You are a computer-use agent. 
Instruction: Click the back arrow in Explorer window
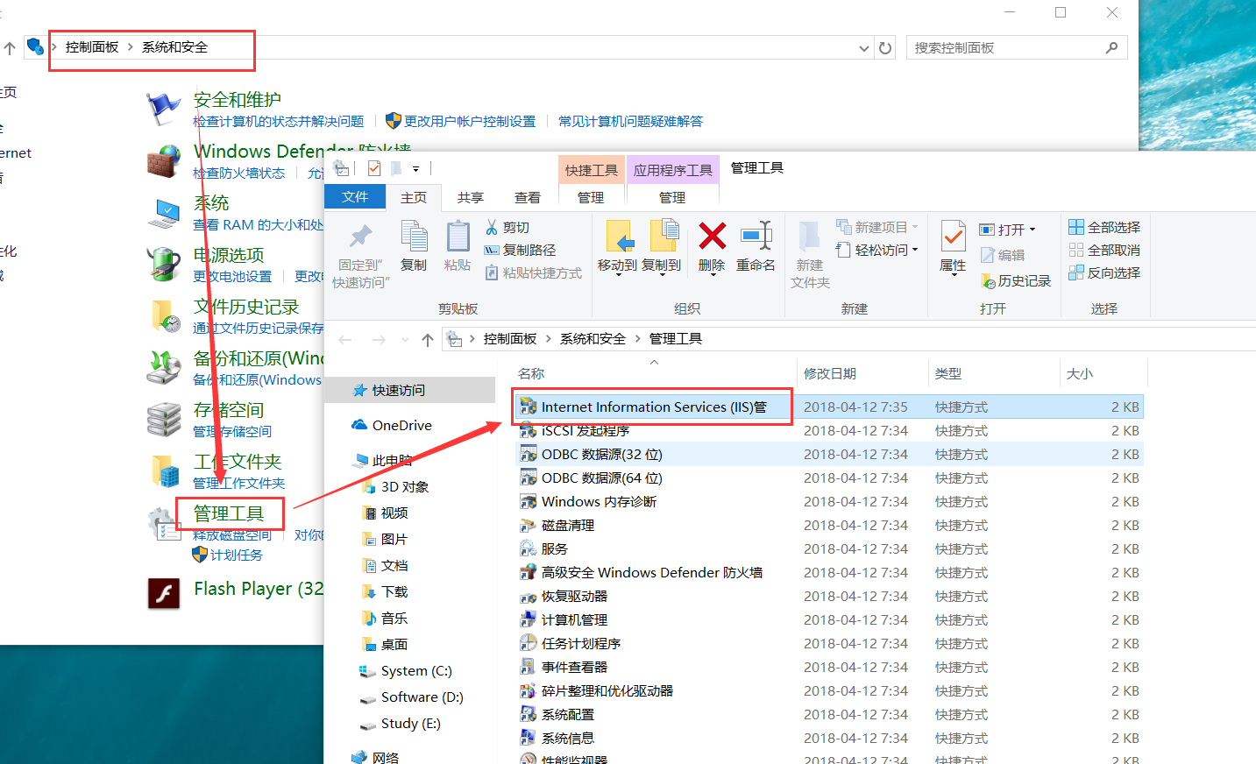[x=345, y=340]
